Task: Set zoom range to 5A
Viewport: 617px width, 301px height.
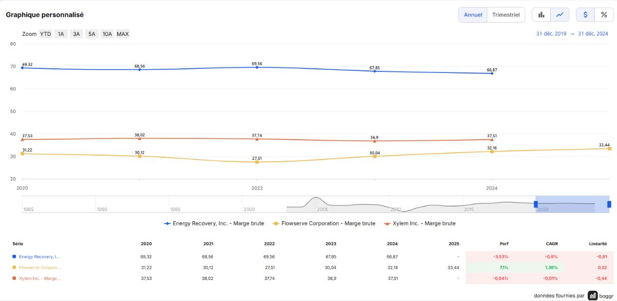Action: click(92, 34)
